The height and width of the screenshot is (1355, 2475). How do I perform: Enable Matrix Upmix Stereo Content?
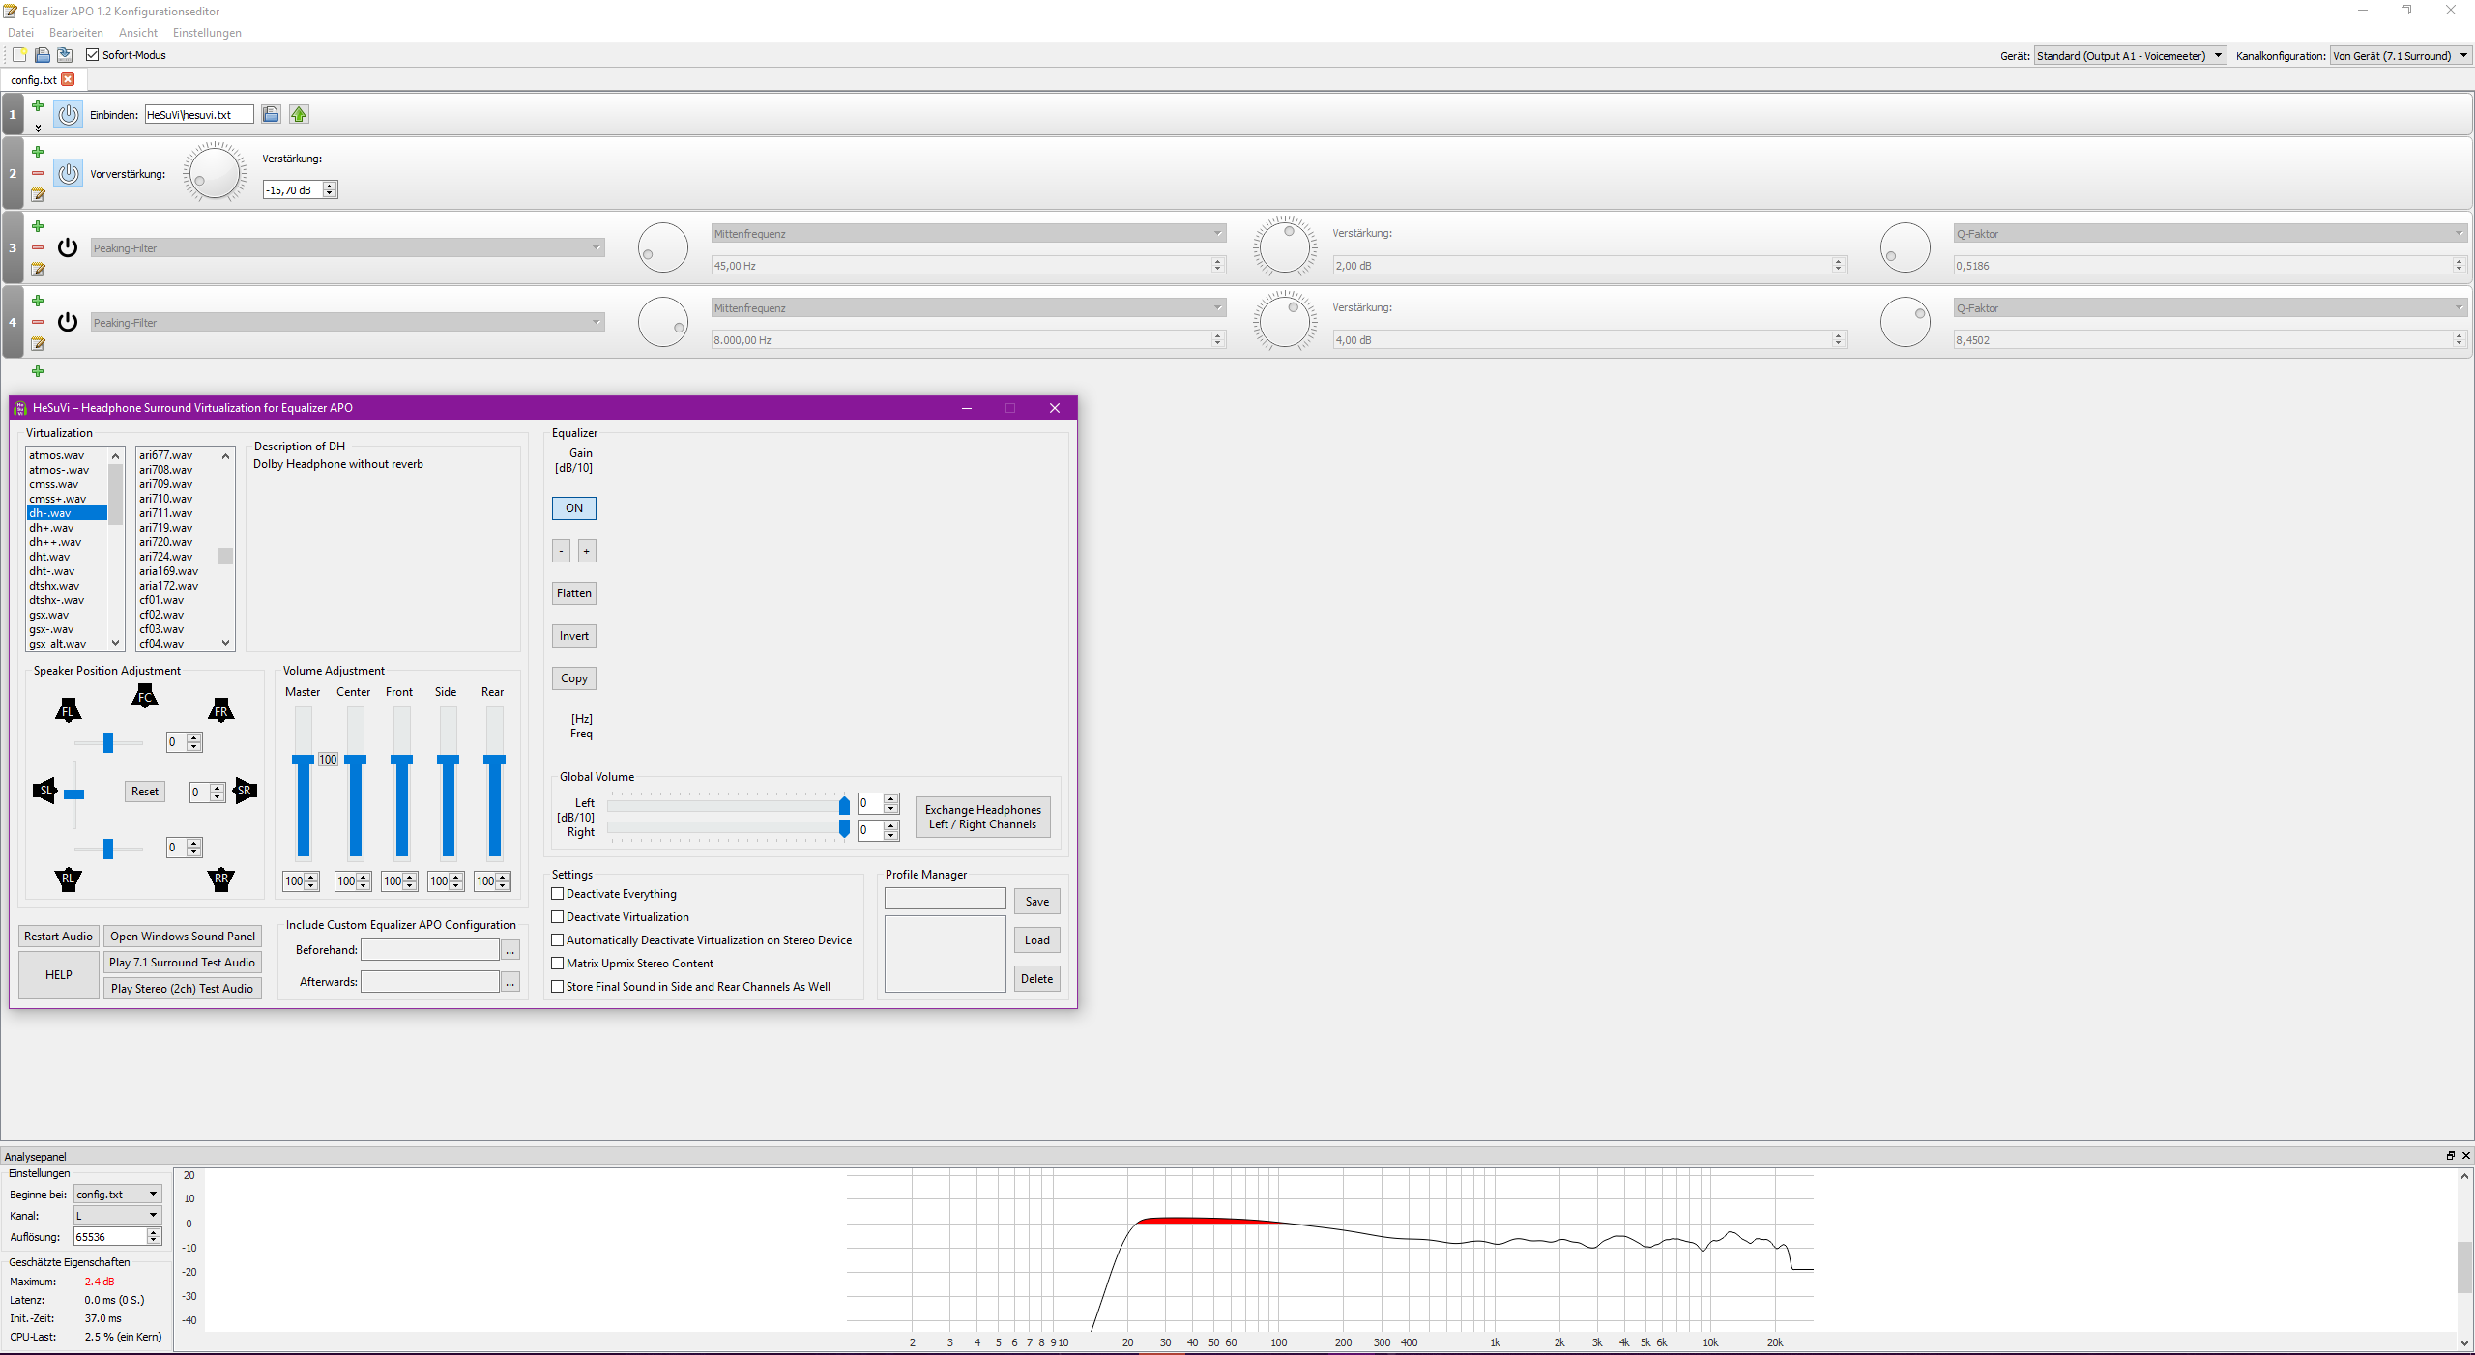click(558, 964)
